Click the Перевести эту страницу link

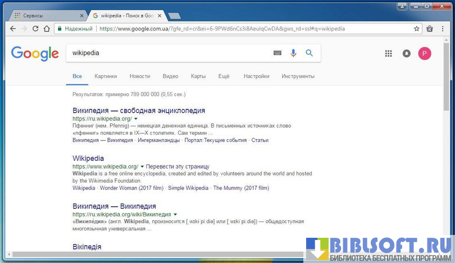[178, 167]
